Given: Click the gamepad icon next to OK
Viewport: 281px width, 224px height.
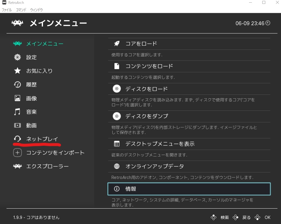Looking at the screenshot, I should [x=258, y=217].
